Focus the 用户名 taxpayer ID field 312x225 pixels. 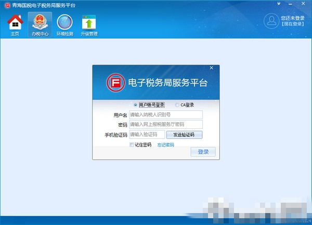tap(166, 115)
